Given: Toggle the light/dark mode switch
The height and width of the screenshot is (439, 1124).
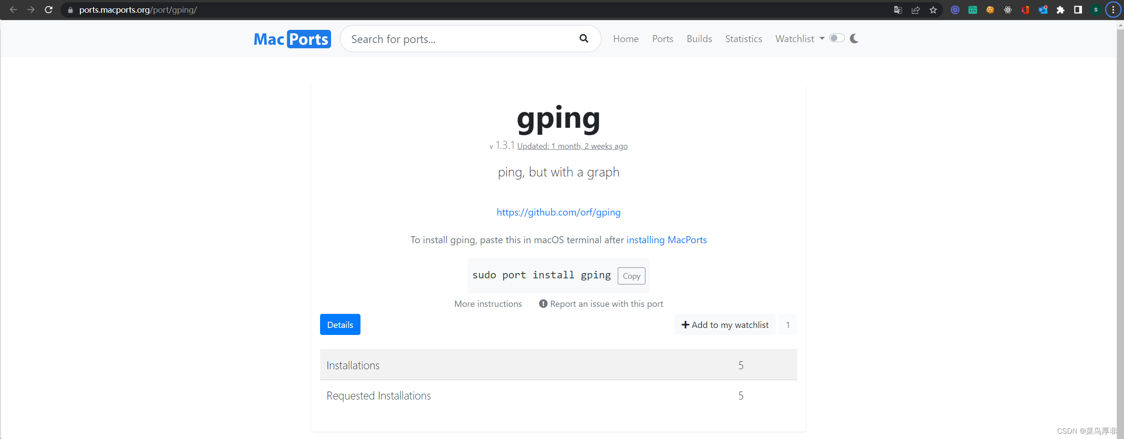Looking at the screenshot, I should [837, 38].
